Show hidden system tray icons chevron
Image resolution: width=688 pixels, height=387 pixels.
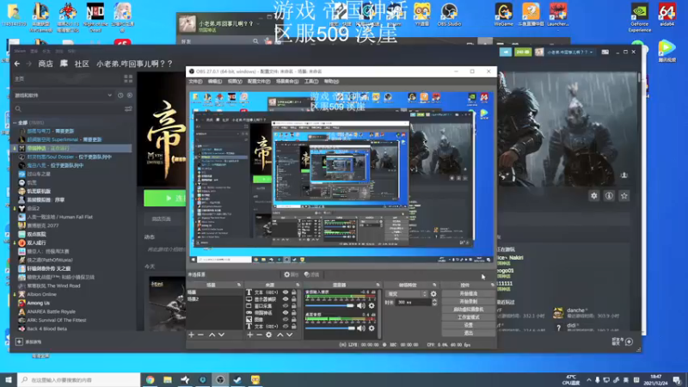(588, 380)
